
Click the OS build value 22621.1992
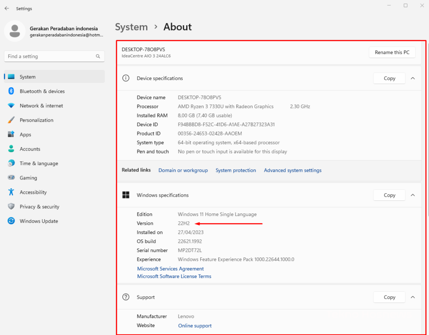coord(190,242)
